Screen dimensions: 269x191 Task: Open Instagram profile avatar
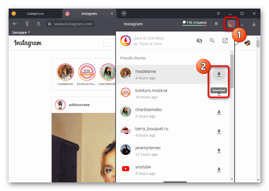[247, 43]
